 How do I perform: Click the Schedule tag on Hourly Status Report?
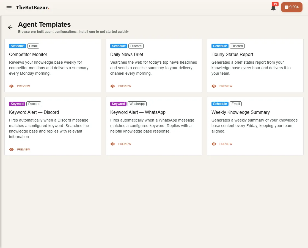[x=220, y=46]
